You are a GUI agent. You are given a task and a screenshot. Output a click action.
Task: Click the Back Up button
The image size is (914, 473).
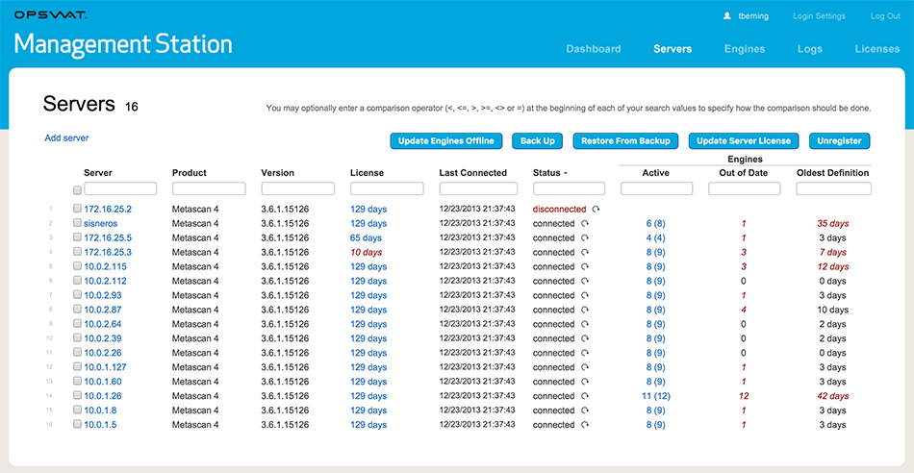coord(538,141)
